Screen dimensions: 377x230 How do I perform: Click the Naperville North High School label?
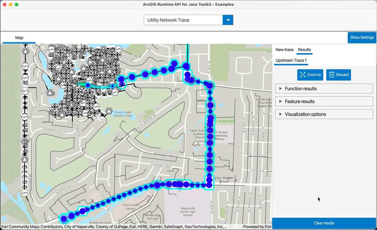(188, 212)
